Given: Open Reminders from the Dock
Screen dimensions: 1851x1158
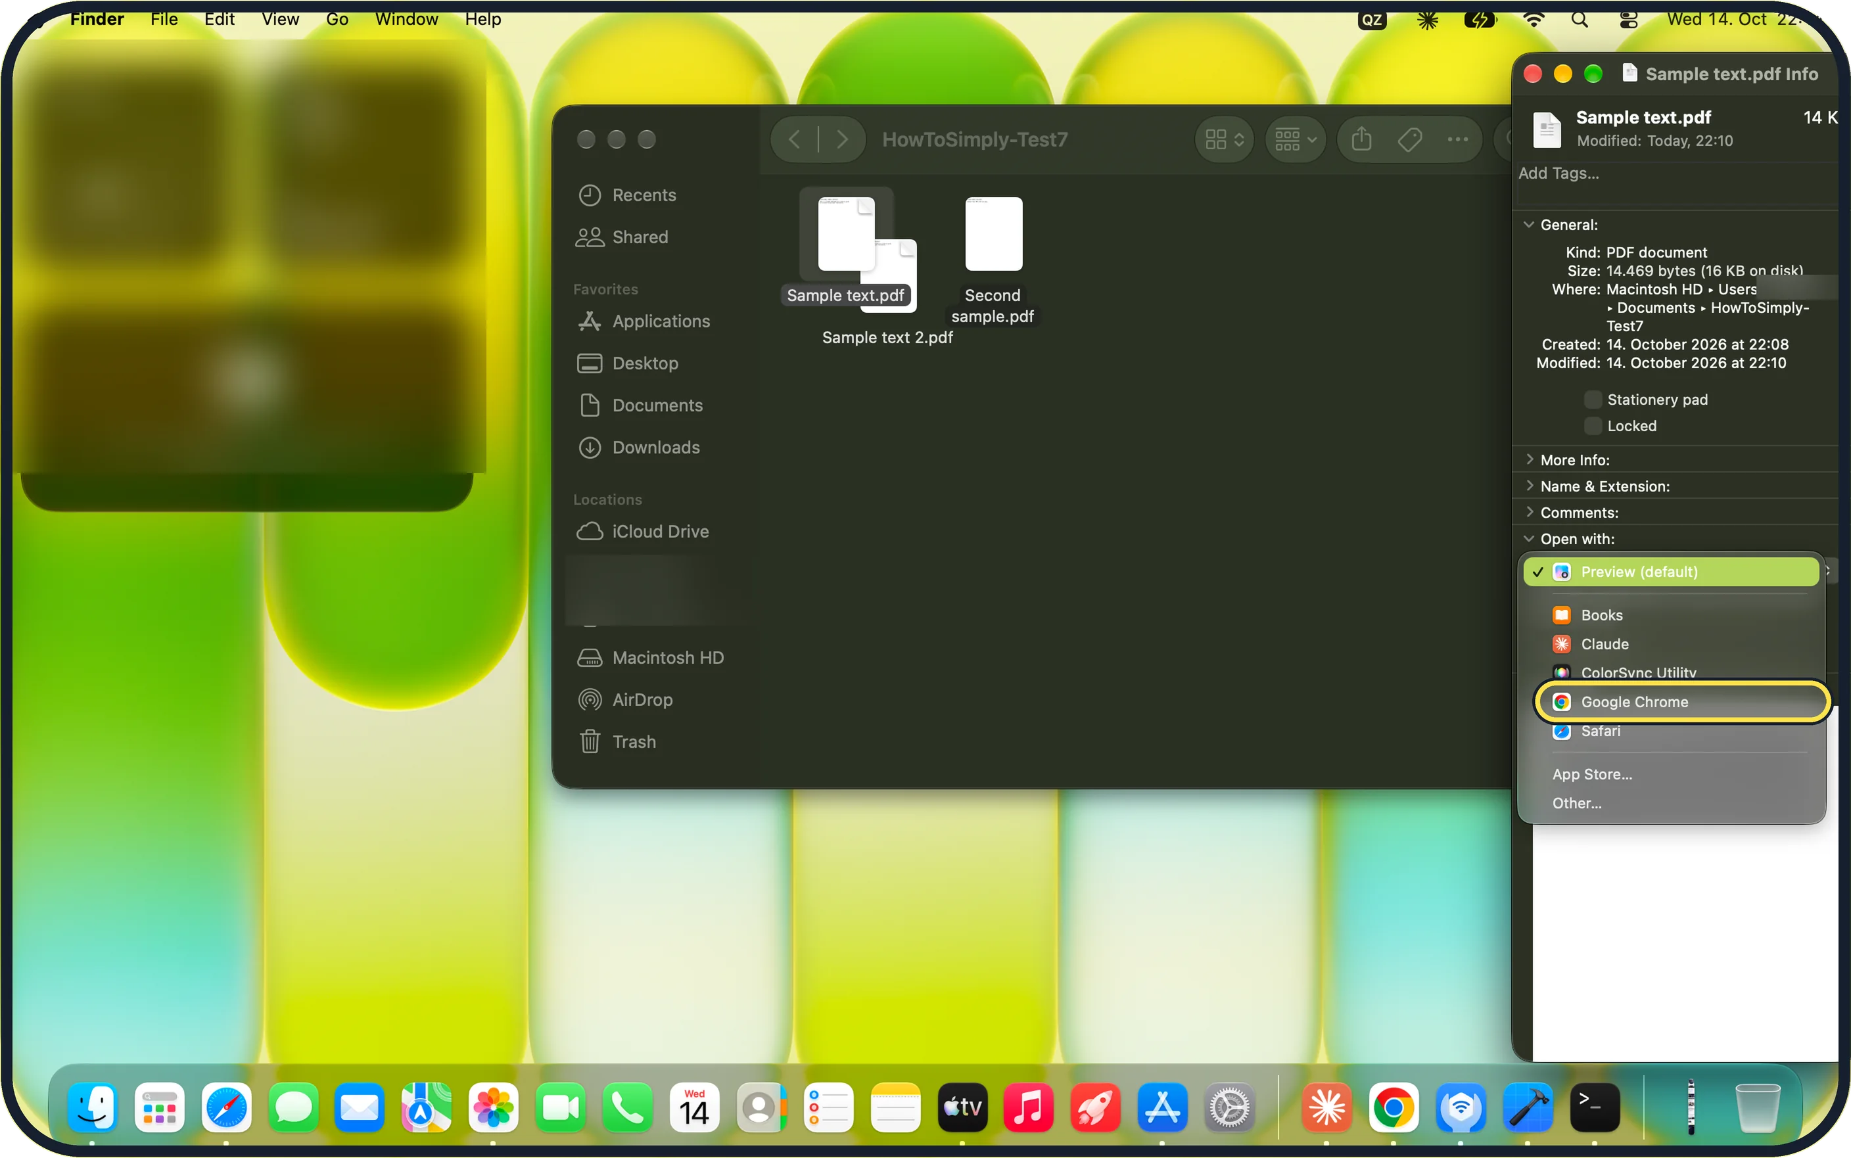Looking at the screenshot, I should click(x=828, y=1107).
